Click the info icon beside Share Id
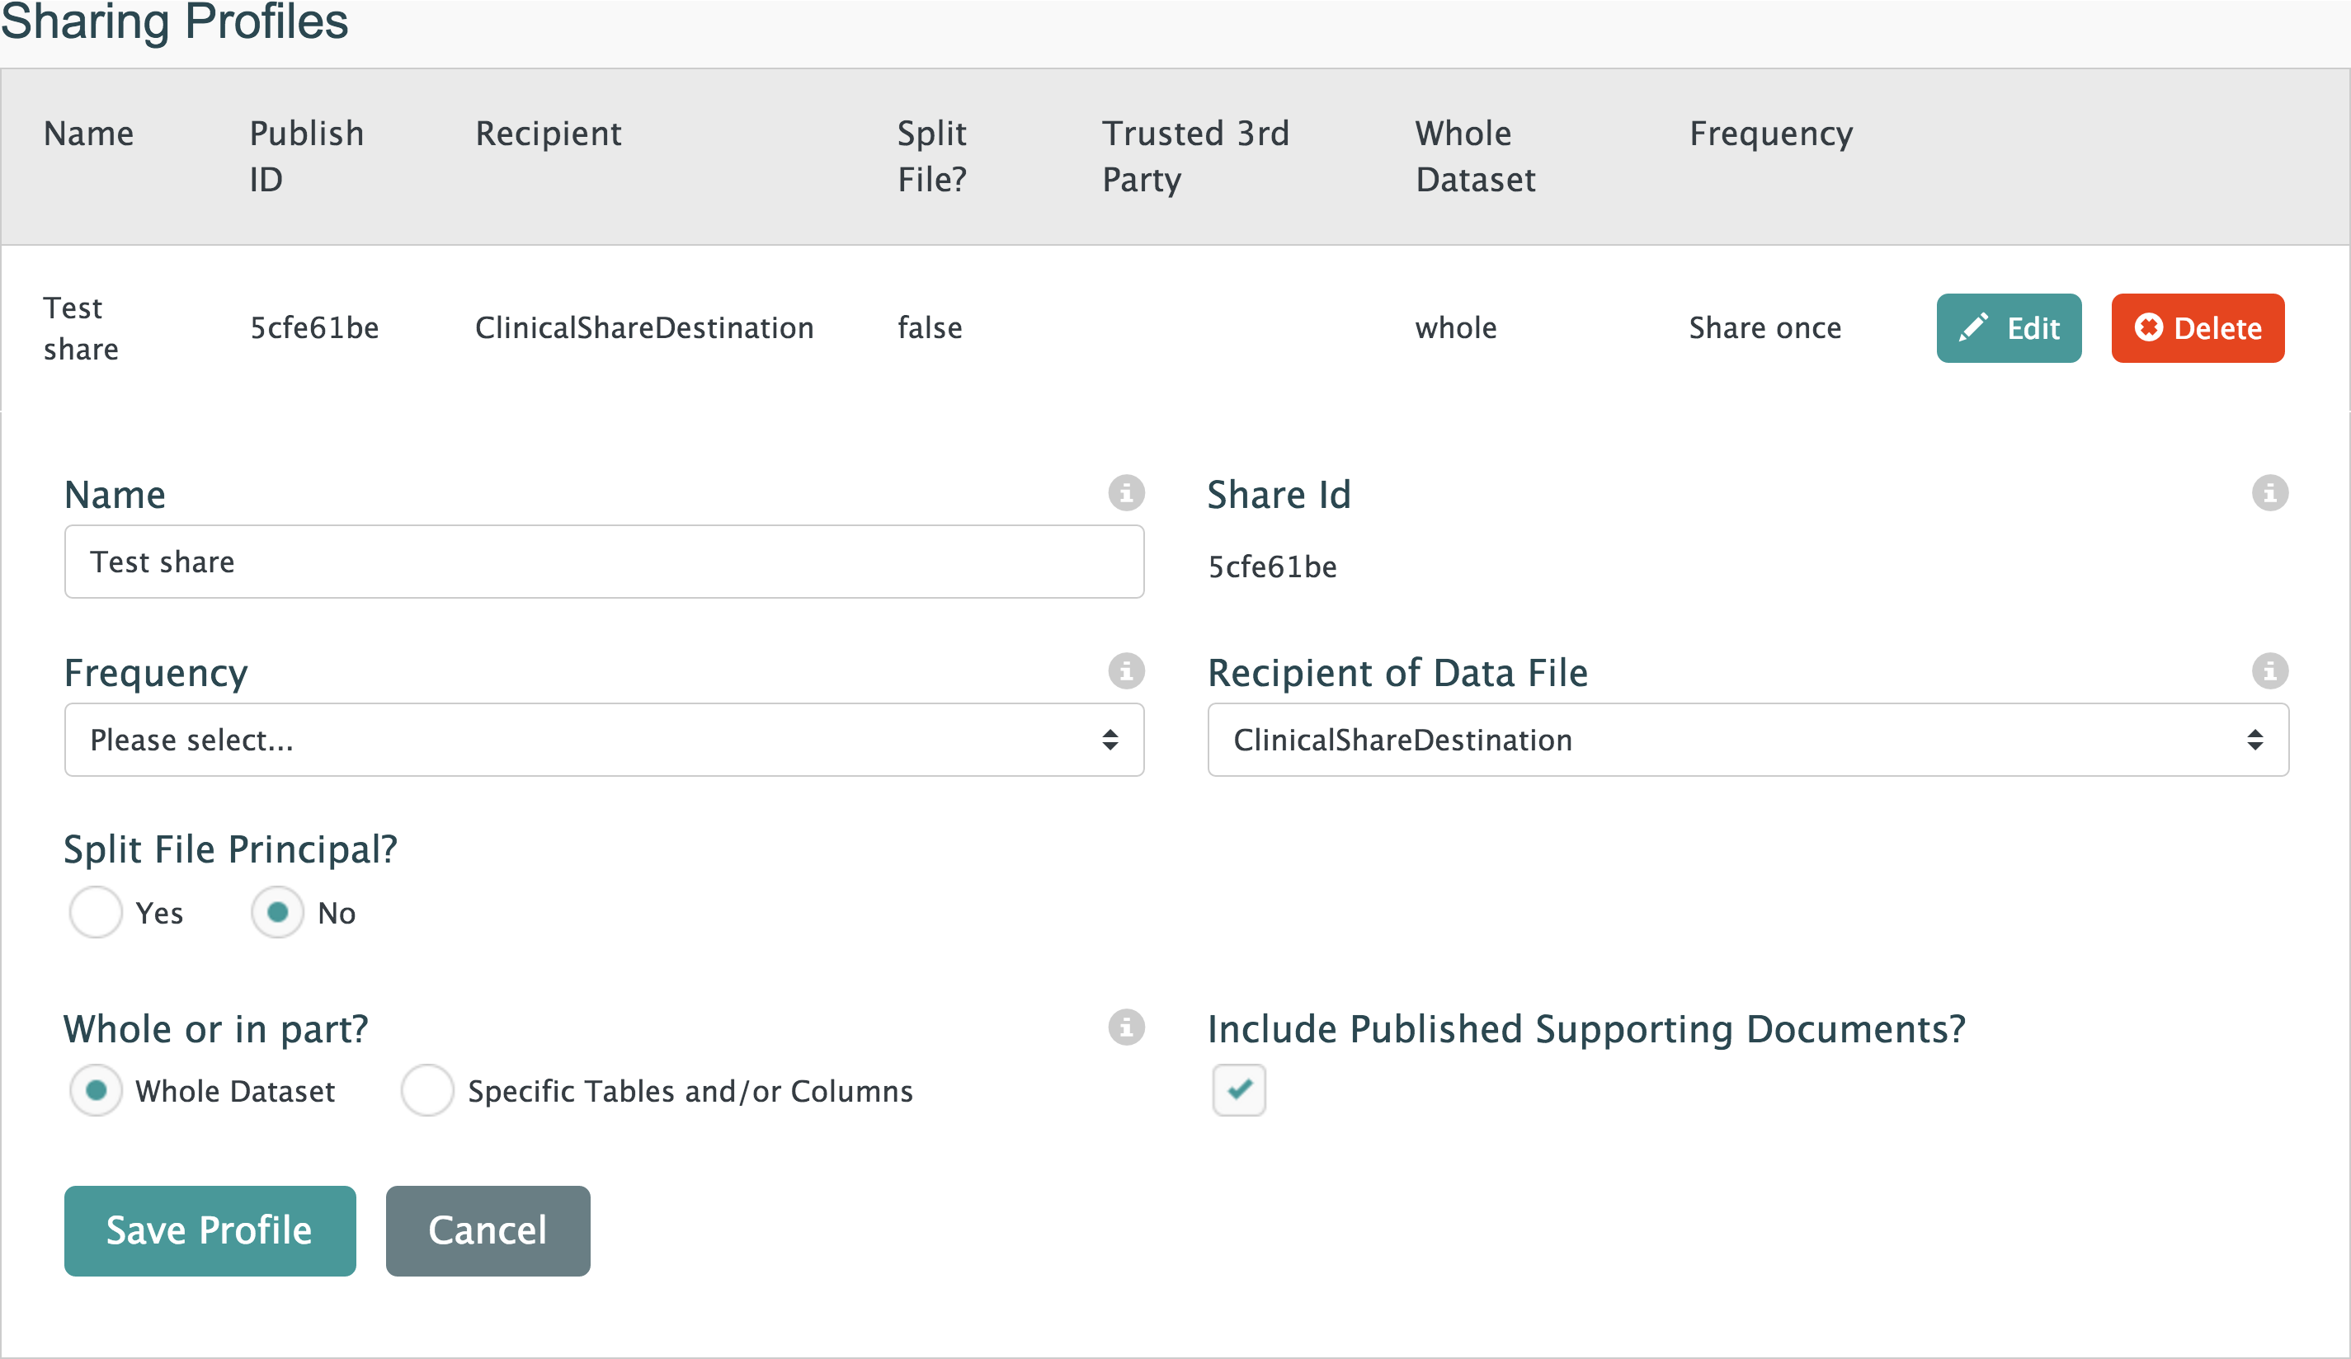Image resolution: width=2351 pixels, height=1359 pixels. tap(2269, 492)
